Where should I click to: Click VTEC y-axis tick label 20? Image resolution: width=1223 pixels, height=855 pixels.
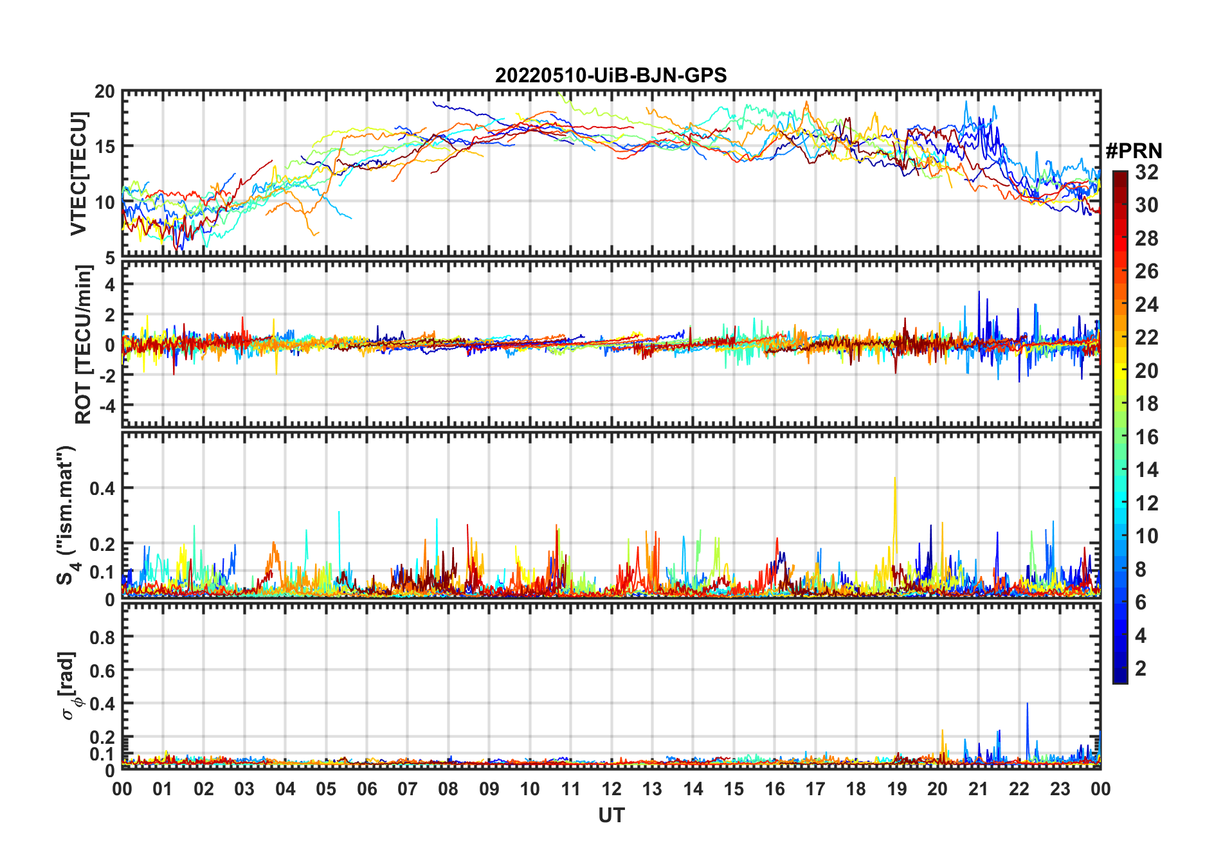click(x=105, y=92)
